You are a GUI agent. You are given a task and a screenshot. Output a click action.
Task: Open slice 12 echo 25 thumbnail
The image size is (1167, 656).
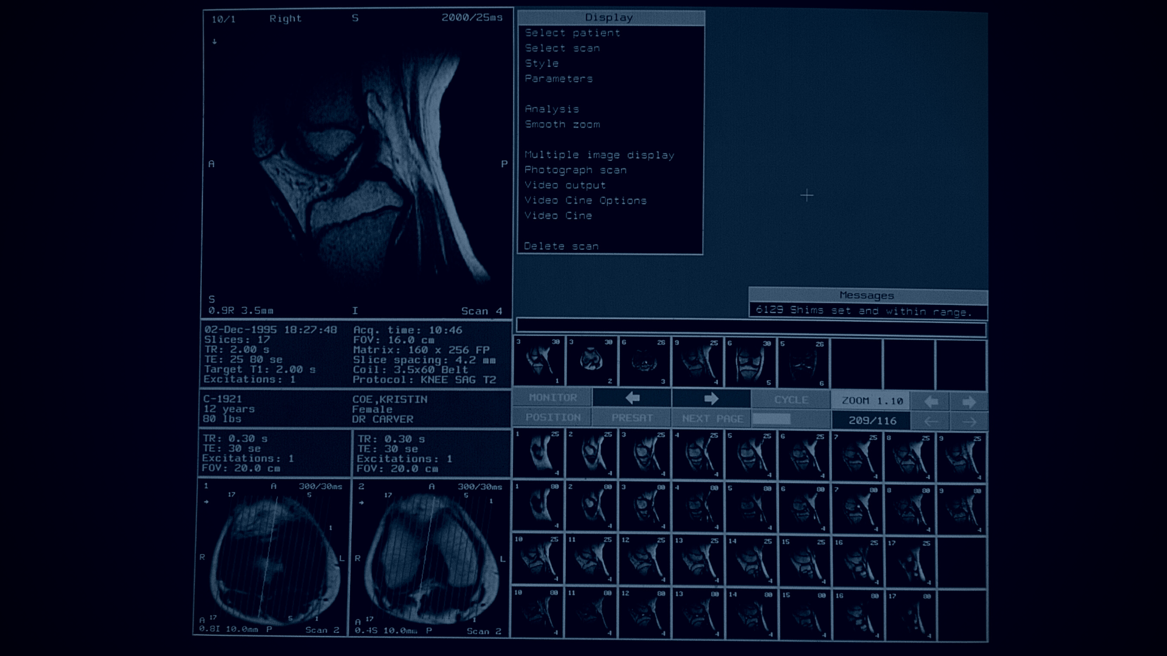644,560
